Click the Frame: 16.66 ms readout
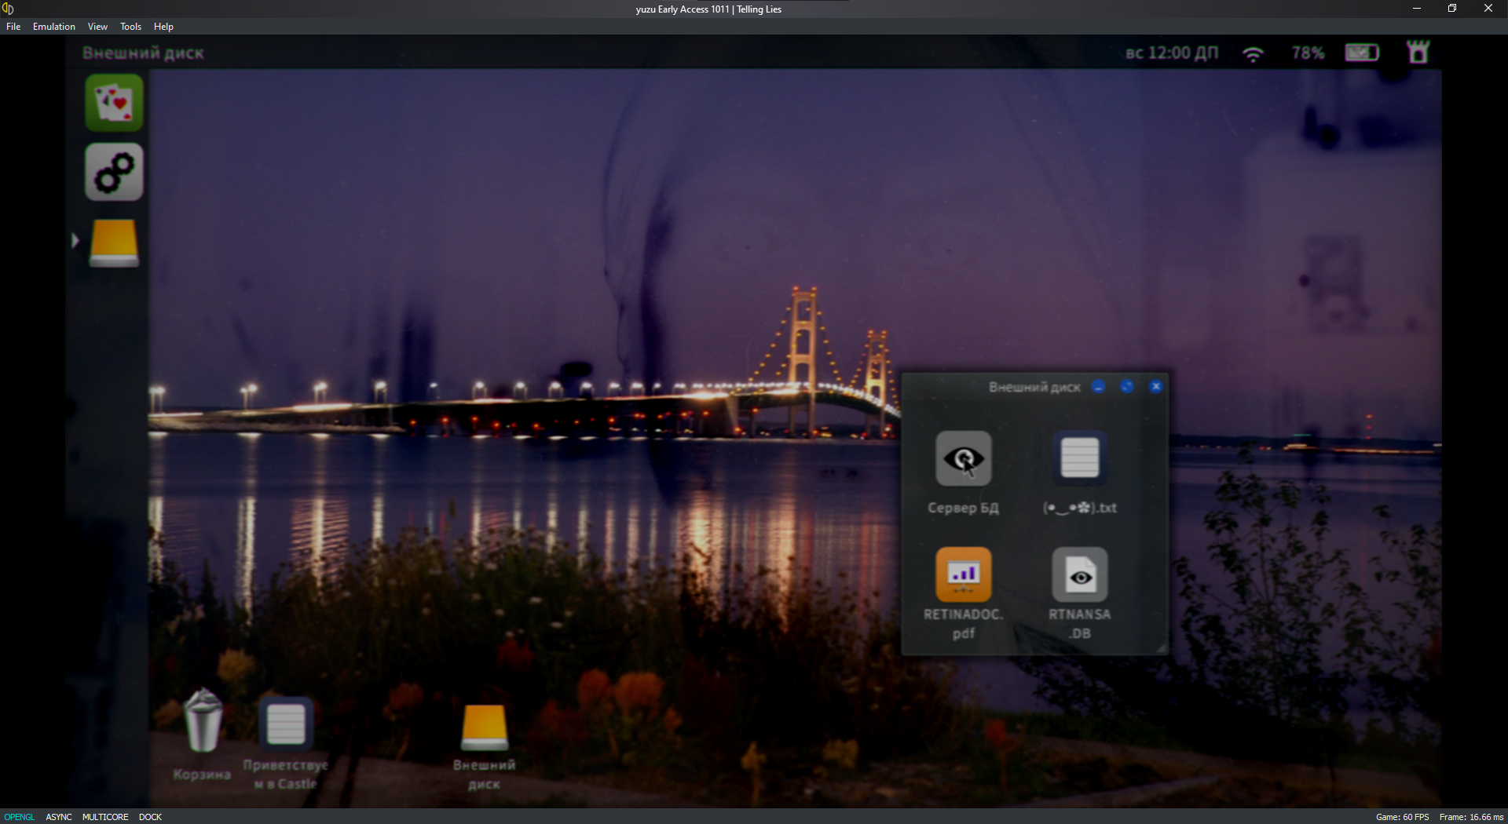This screenshot has height=824, width=1508. (x=1471, y=817)
